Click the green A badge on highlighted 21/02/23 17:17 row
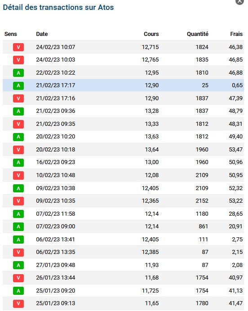This screenshot has height=311, width=248. (18, 85)
